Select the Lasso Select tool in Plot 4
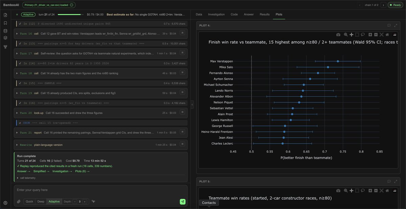Image resolution: width=406 pixels, height=209 pixels. coord(362,34)
